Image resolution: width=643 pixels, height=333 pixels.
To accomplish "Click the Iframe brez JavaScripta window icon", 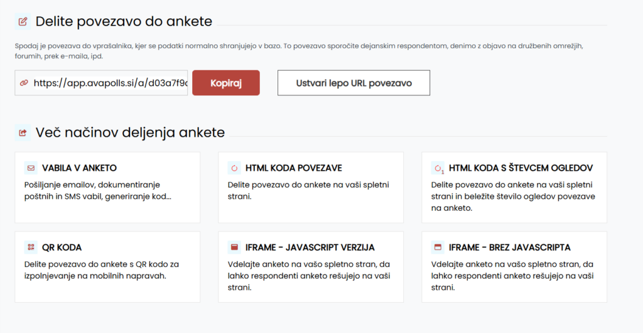I will click(x=438, y=247).
